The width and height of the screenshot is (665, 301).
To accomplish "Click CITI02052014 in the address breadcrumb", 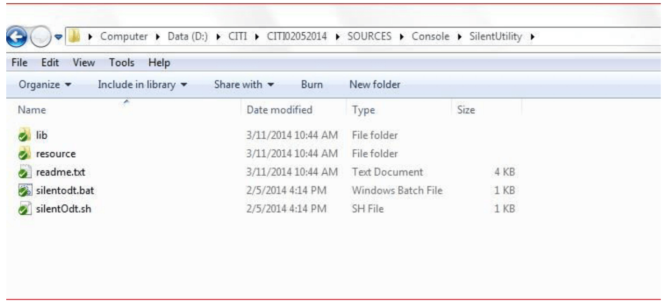I will [298, 37].
